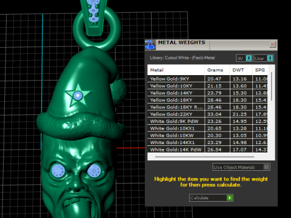Click the Library: Cutout White label
Image resolution: width=291 pixels, height=218 pixels.
(182, 58)
